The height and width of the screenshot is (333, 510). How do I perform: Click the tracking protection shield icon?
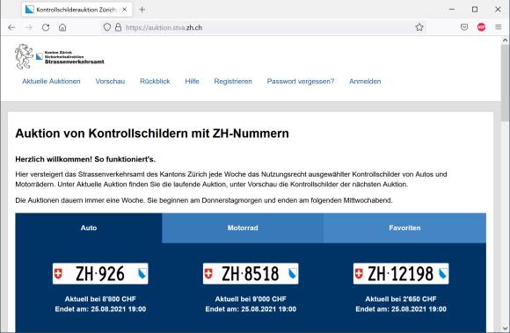107,27
